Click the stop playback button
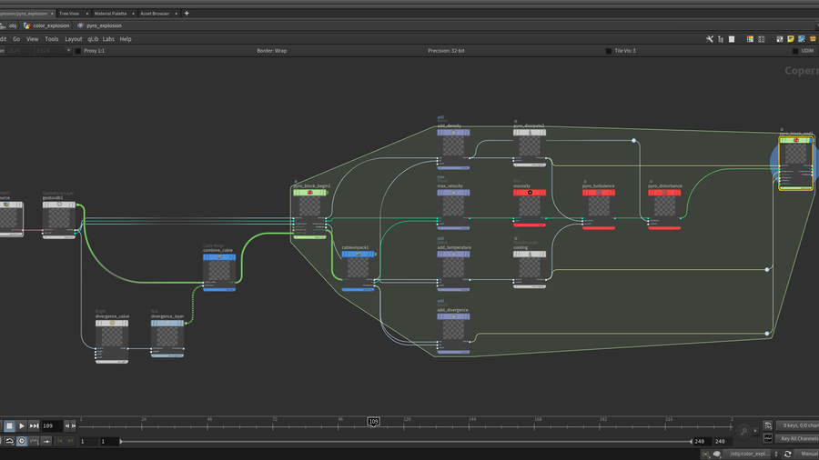Screen dimensions: 819x460 [x=9, y=425]
